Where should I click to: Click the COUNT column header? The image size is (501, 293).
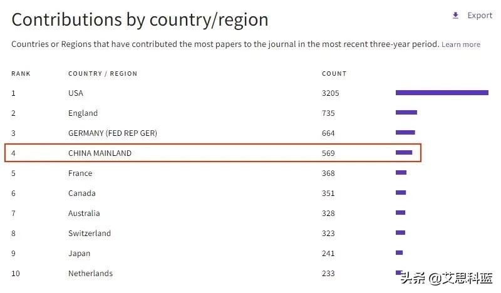(x=334, y=74)
